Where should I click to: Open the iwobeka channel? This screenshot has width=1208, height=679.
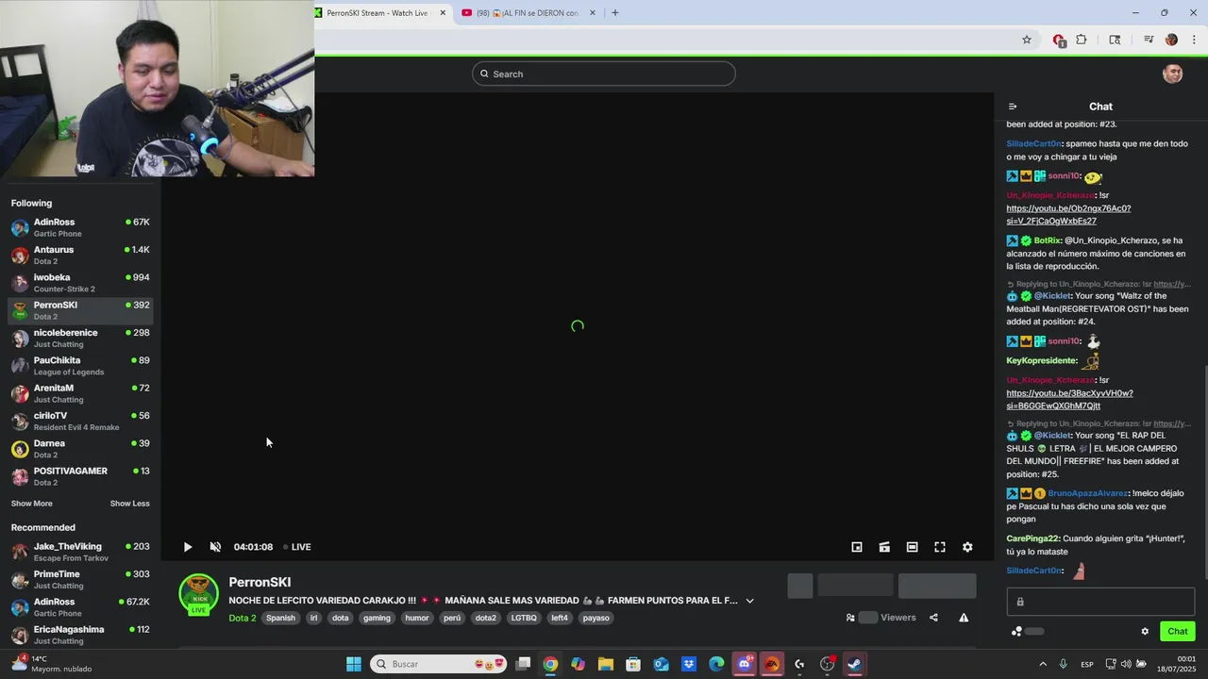(x=80, y=283)
